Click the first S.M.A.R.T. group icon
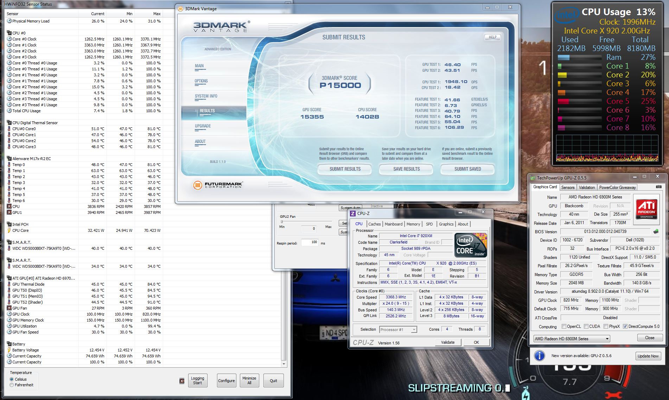 pyautogui.click(x=9, y=242)
